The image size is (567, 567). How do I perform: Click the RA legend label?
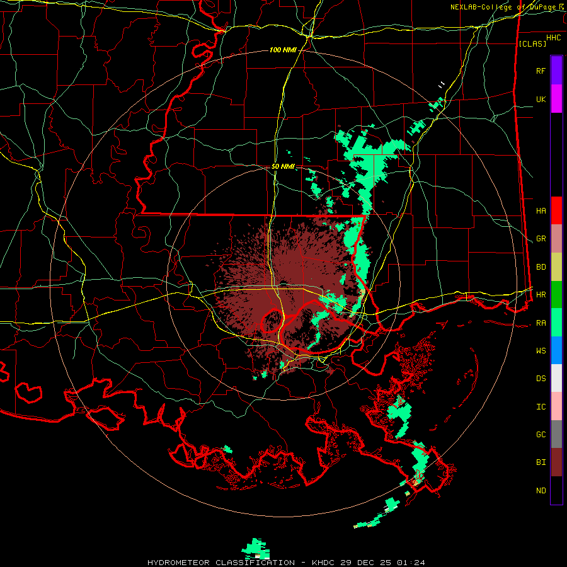(x=541, y=323)
